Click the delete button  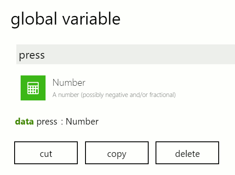pyautogui.click(x=187, y=153)
